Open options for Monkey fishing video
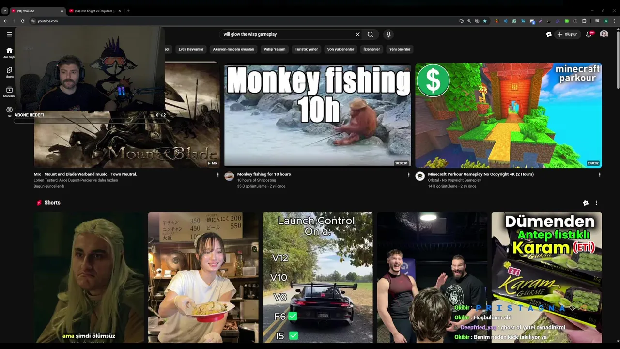Image resolution: width=620 pixels, height=349 pixels. click(408, 174)
